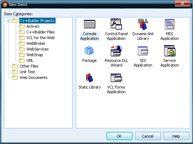The image size is (193, 144).
Task: Collapse the C++Builder Projects tree node
Action: (9, 21)
